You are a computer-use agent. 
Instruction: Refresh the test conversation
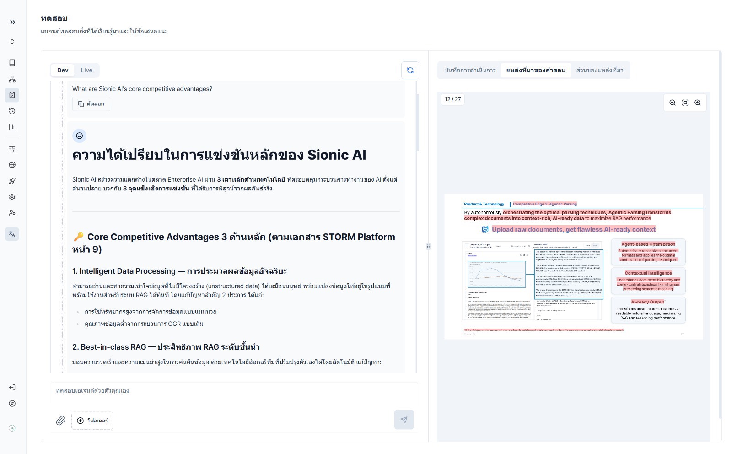(410, 70)
